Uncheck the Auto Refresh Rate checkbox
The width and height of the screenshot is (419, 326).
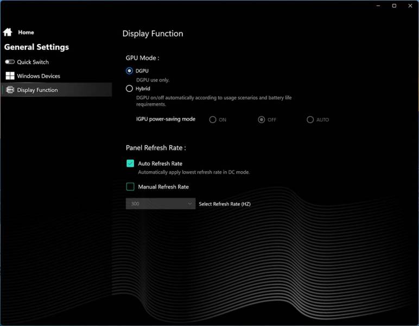point(130,164)
